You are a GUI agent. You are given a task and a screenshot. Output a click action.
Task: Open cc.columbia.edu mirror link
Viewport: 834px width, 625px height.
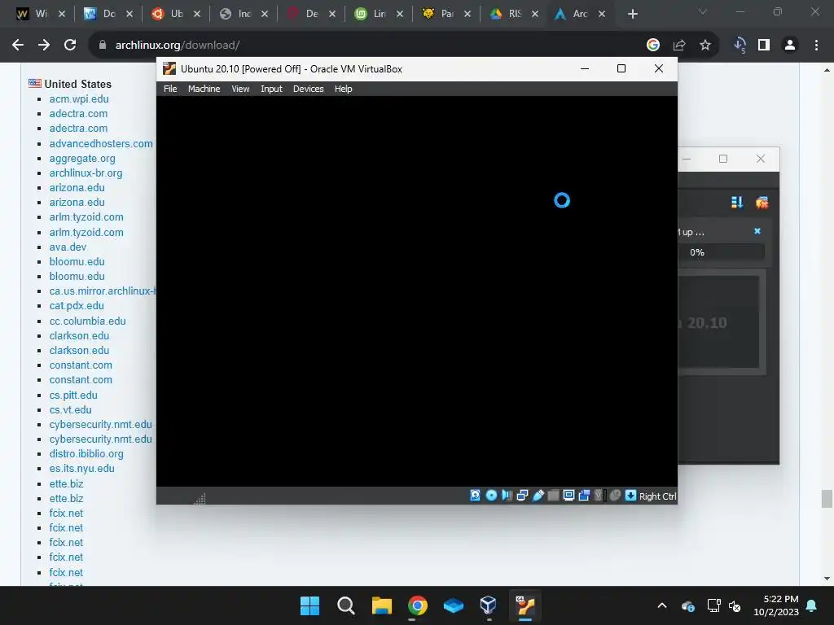[88, 321]
